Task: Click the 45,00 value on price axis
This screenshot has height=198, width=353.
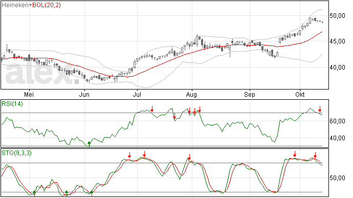Action: tap(337, 41)
